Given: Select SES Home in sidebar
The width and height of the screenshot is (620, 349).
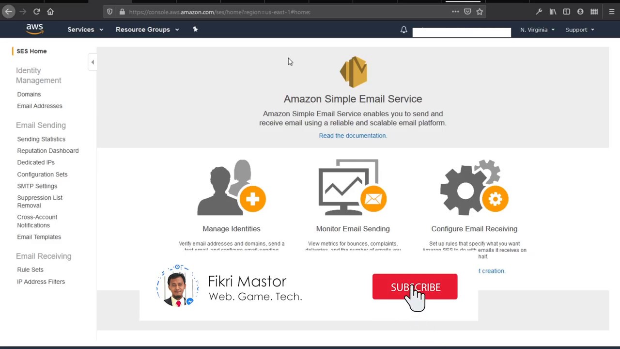Looking at the screenshot, I should point(31,51).
